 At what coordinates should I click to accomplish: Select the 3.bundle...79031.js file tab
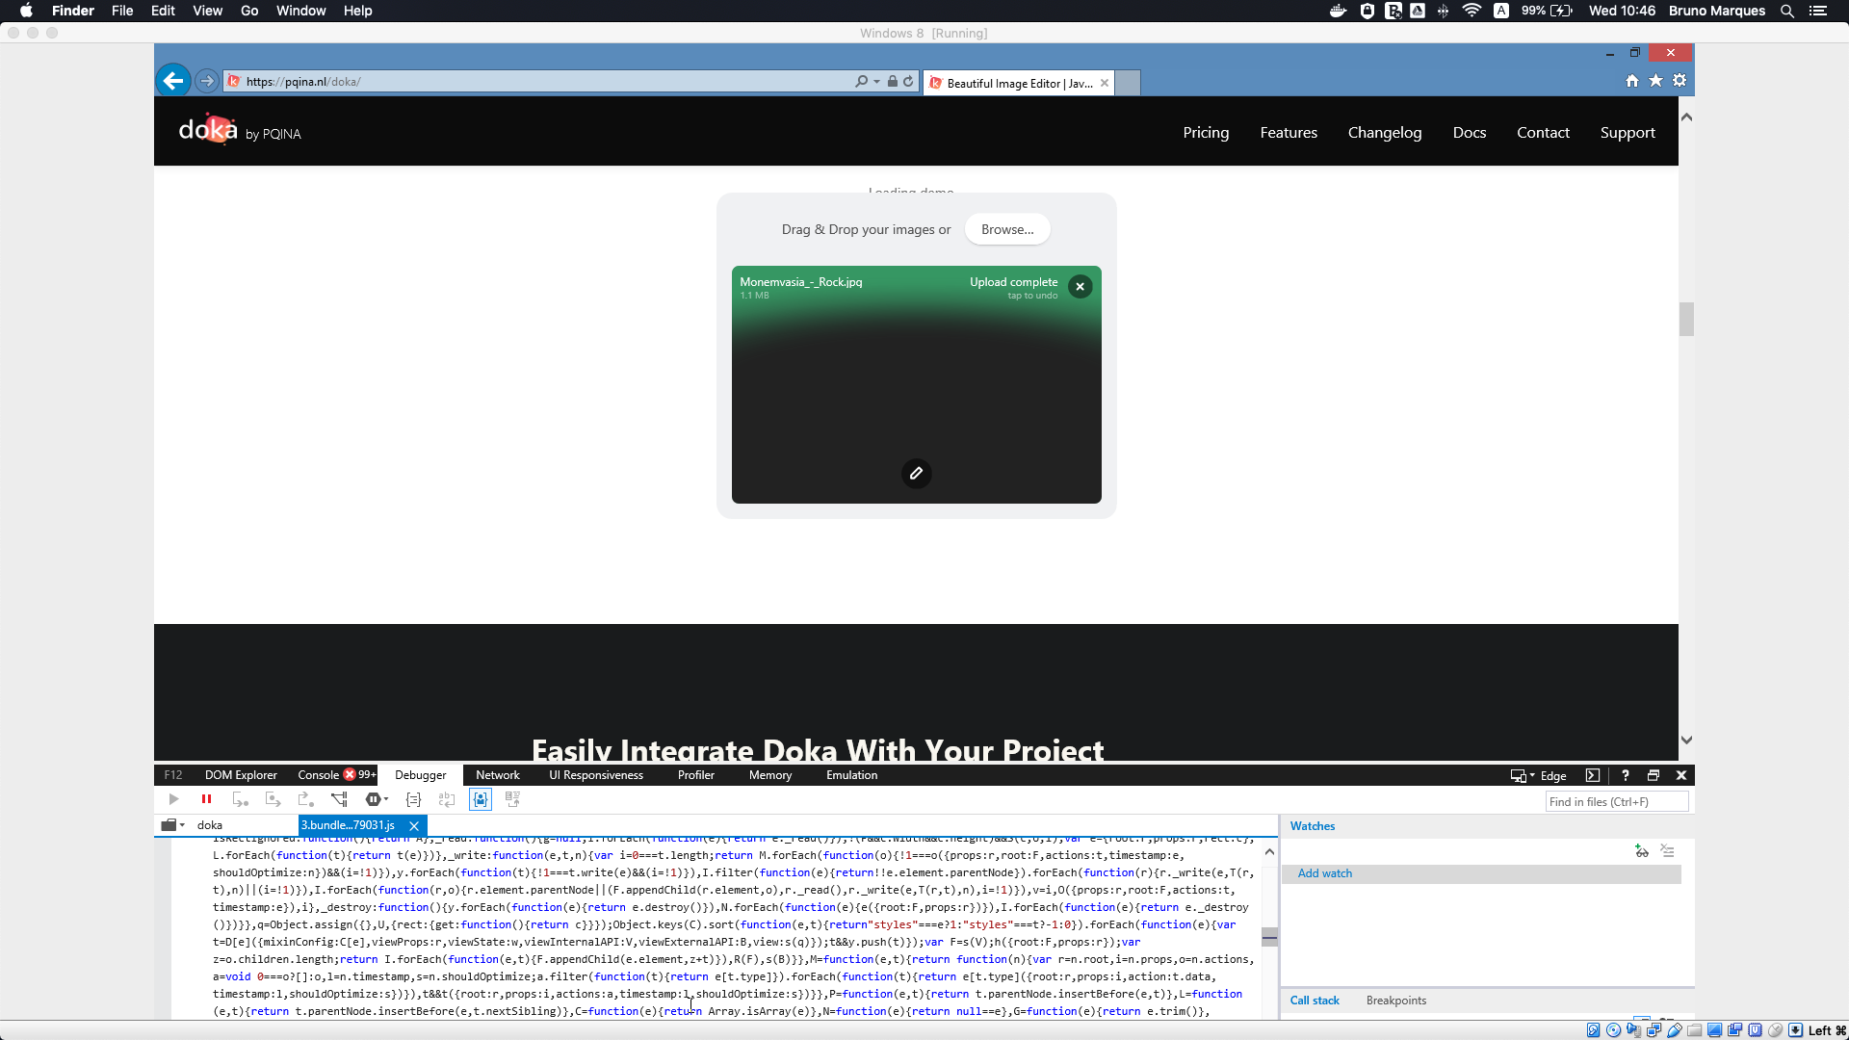(349, 825)
